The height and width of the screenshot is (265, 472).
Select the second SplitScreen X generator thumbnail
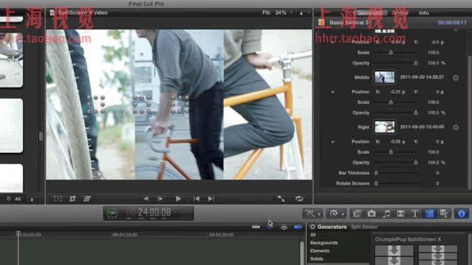click(x=438, y=255)
